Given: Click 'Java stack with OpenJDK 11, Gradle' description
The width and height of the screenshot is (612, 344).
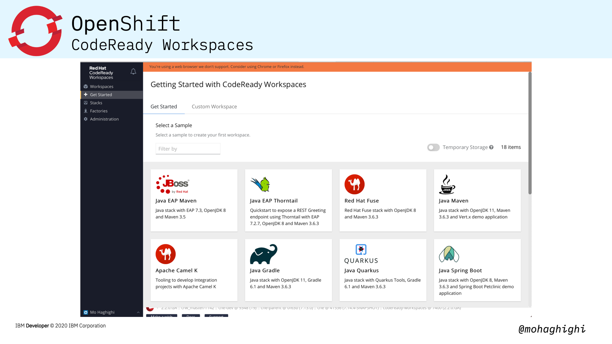Looking at the screenshot, I should click(286, 283).
